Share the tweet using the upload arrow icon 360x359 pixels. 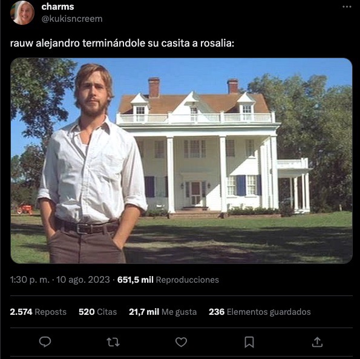[x=317, y=342]
